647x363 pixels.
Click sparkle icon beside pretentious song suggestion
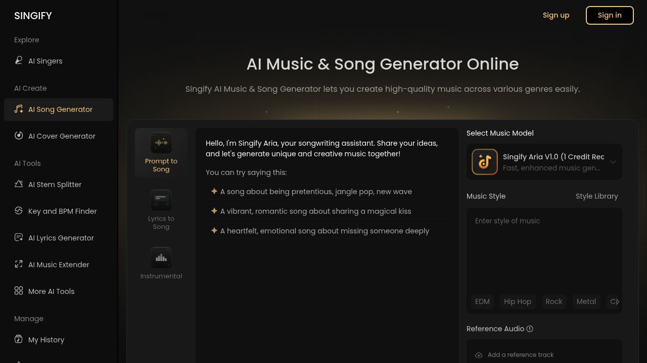pyautogui.click(x=214, y=192)
